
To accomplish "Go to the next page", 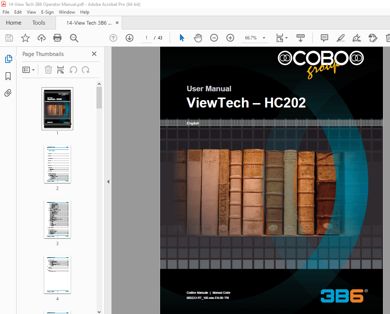I will click(x=129, y=38).
